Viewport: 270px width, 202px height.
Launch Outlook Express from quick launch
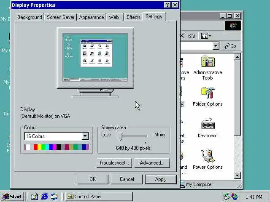pos(54,197)
